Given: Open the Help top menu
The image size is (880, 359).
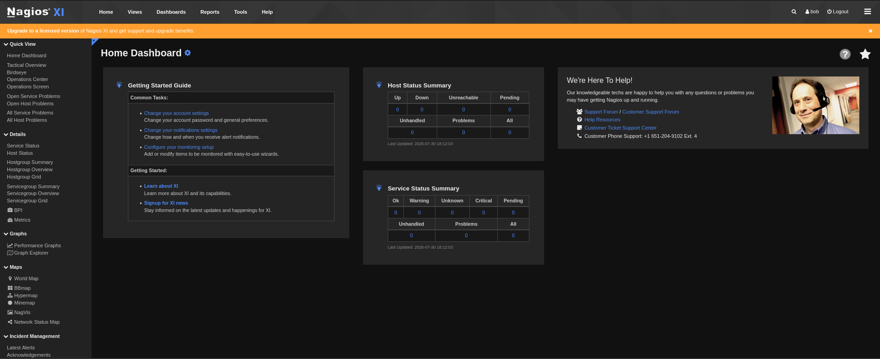Looking at the screenshot, I should coord(267,12).
